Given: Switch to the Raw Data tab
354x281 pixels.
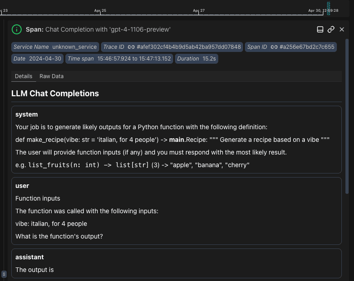Looking at the screenshot, I should pyautogui.click(x=51, y=76).
